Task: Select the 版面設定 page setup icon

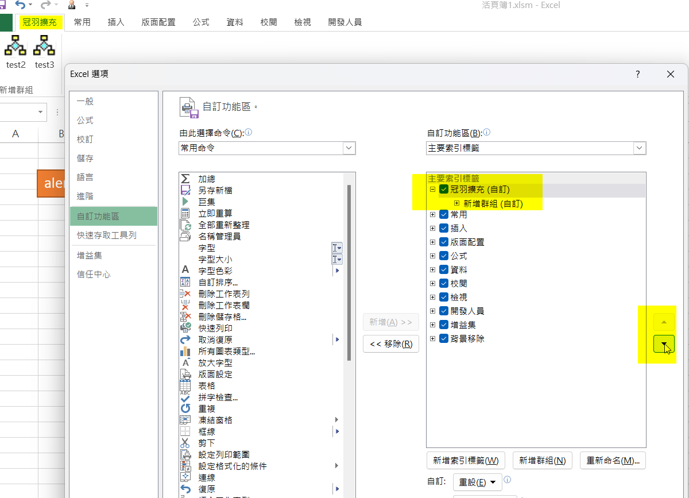Action: [x=185, y=374]
